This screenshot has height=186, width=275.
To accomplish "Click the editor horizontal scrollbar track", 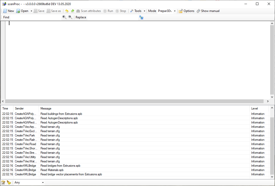I will pos(134,101).
